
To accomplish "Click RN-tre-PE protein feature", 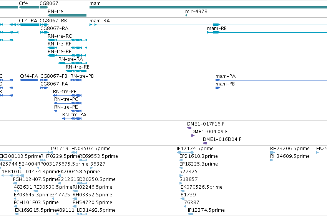I will (68, 111).
